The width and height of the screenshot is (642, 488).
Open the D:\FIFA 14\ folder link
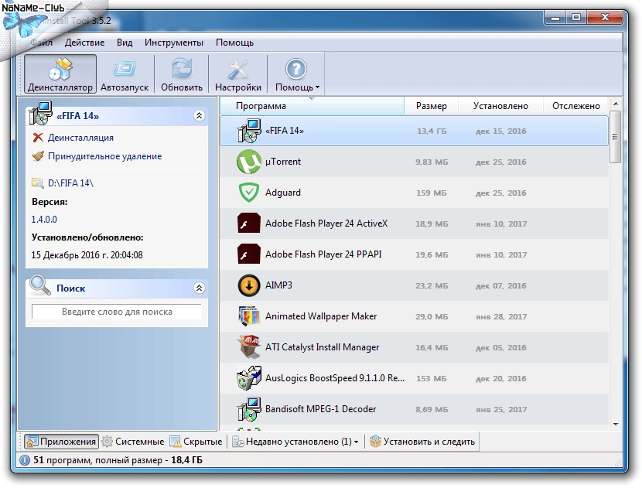[x=70, y=183]
